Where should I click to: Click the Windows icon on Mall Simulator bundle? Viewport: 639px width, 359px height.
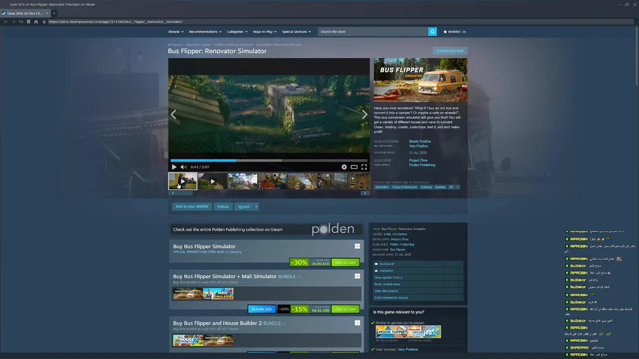pyautogui.click(x=357, y=276)
